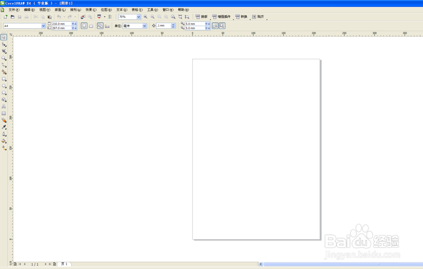Select the Eyedropper tool
Viewport: 423px width, 269px height.
pos(4,127)
